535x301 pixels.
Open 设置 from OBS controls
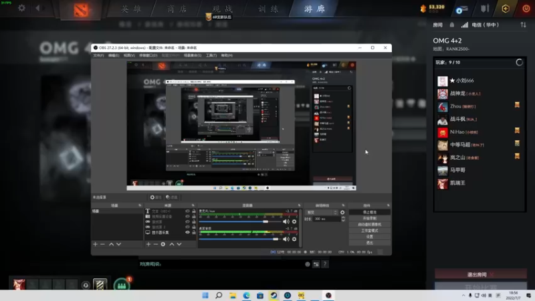click(x=370, y=237)
